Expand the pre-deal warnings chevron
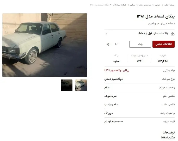This screenshot has width=178, height=141. tap(107, 34)
